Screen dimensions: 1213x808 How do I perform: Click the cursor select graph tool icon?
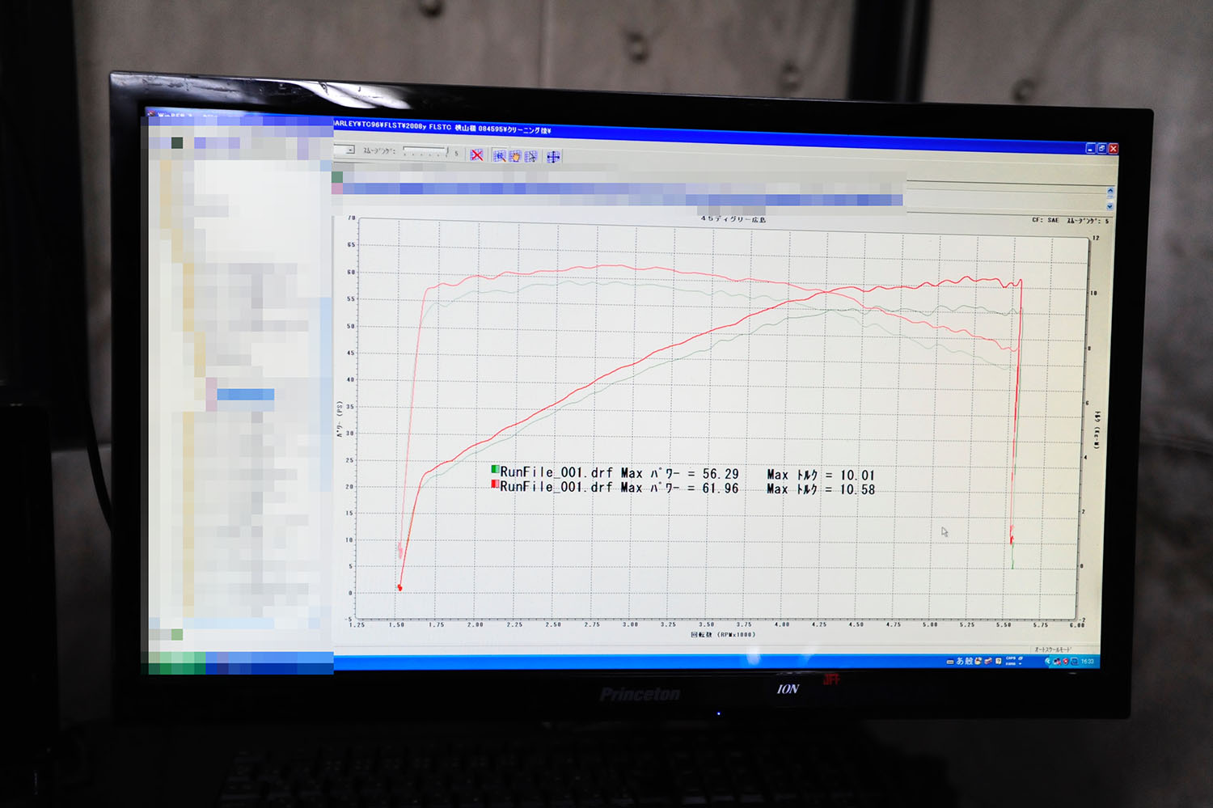click(x=530, y=156)
